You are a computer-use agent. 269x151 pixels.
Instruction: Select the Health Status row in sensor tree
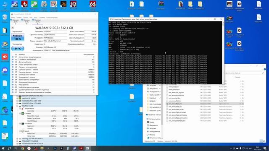[x=55, y=121]
